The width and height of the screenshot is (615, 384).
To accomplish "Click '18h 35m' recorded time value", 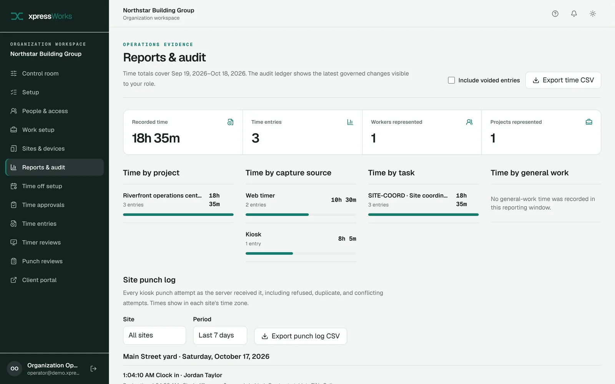I will coord(156,138).
